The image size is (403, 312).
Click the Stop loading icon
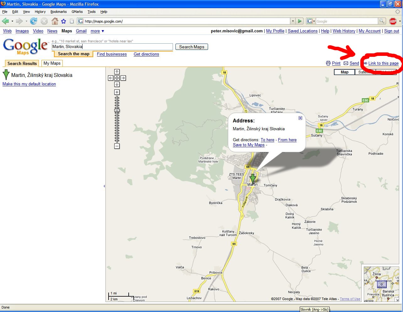click(x=44, y=21)
